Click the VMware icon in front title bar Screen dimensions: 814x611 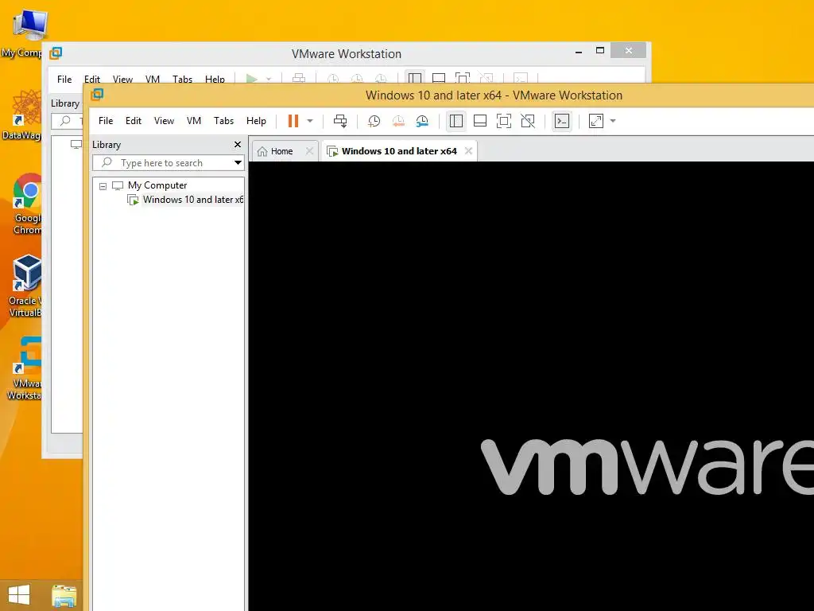coord(97,95)
